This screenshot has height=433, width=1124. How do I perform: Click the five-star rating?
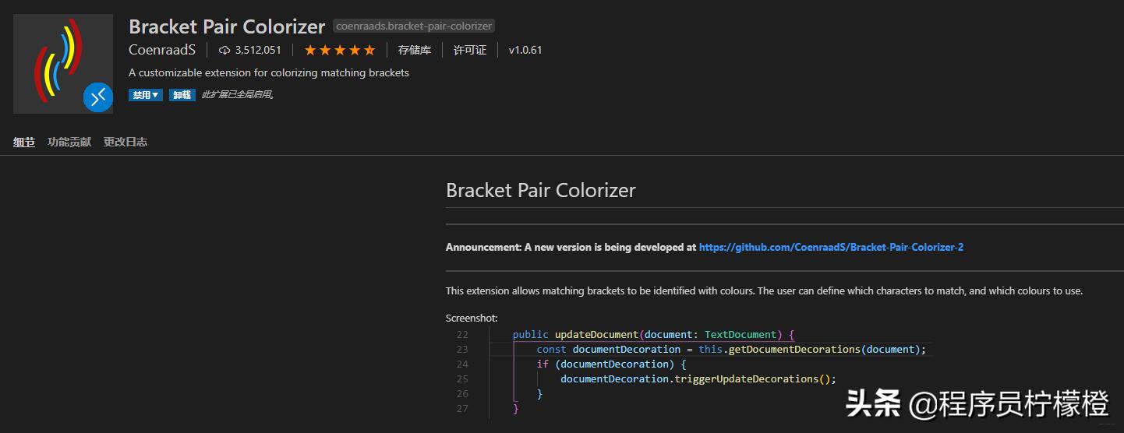coord(339,50)
